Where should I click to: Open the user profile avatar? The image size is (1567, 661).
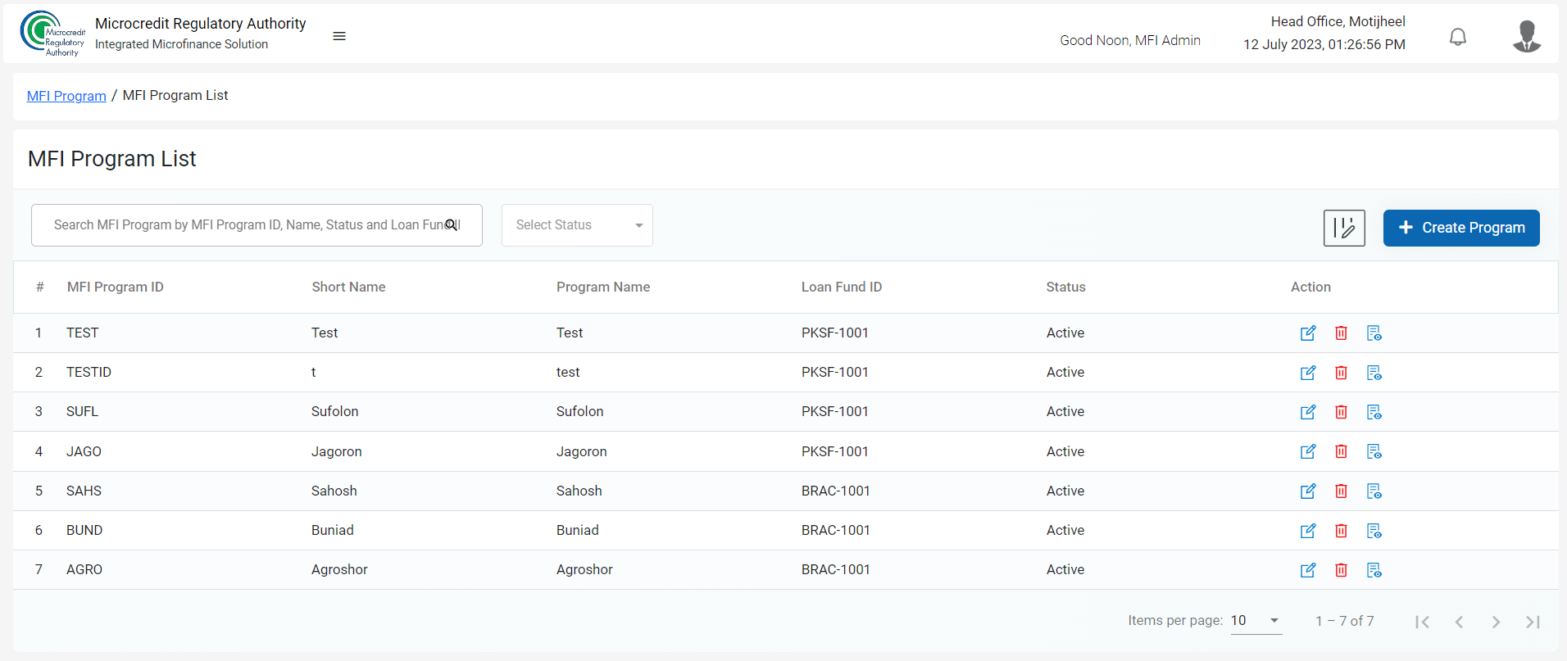(1527, 36)
